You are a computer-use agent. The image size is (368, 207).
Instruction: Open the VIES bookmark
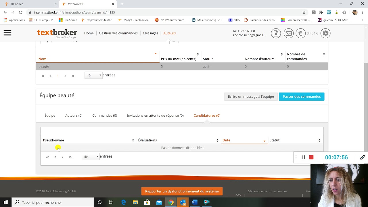[234, 20]
